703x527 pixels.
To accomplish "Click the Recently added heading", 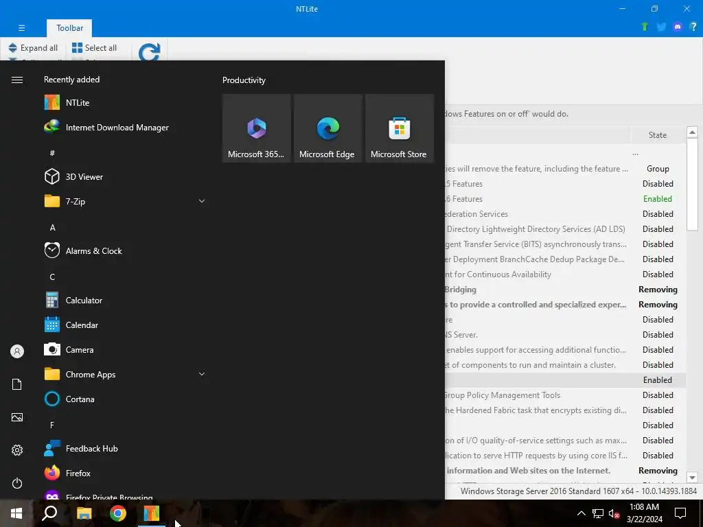I will tap(71, 80).
